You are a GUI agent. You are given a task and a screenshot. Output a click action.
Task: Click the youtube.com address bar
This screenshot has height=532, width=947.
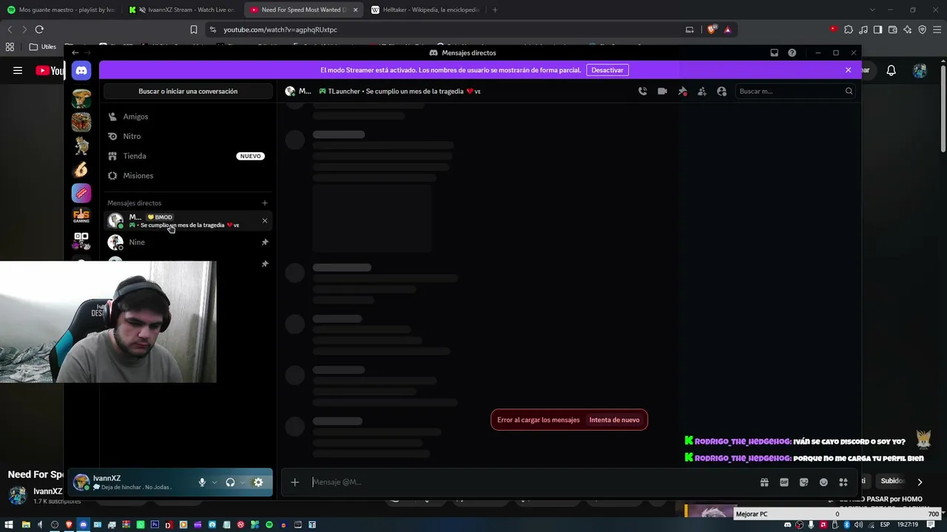[444, 30]
